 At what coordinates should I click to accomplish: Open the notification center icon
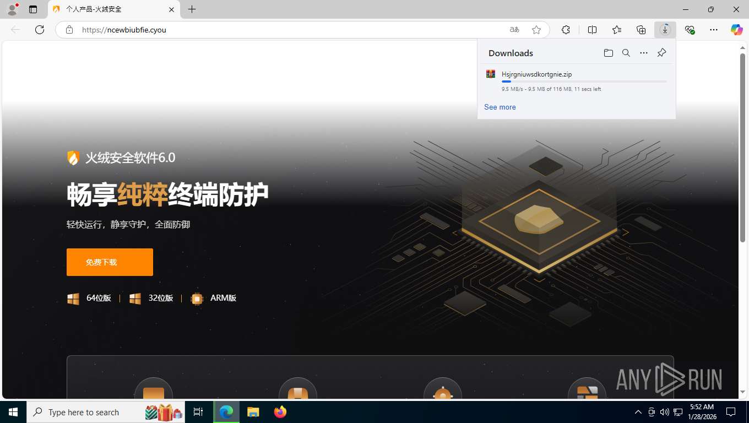tap(731, 412)
